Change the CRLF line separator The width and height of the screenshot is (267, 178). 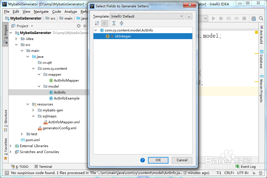tap(229, 173)
